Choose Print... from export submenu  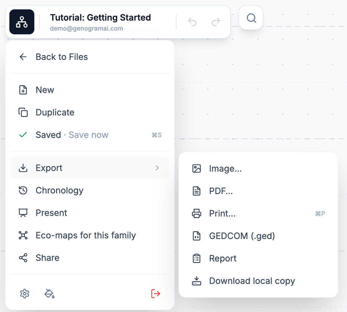[x=258, y=213]
